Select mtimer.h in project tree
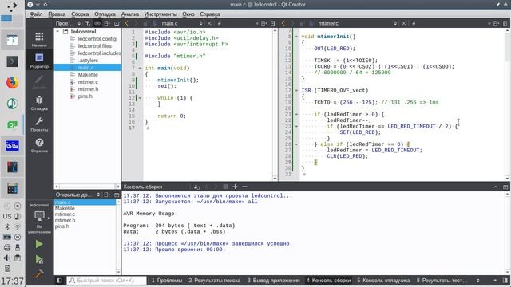Image resolution: width=511 pixels, height=287 pixels. 88,88
